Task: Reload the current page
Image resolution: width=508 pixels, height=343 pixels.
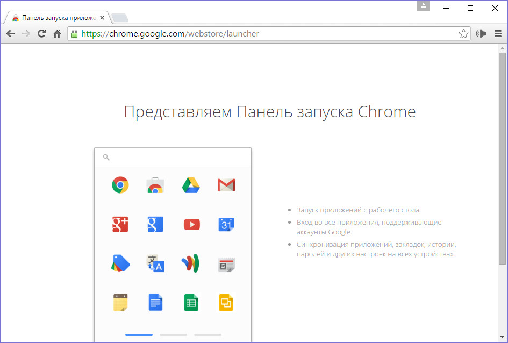Action: (41, 33)
